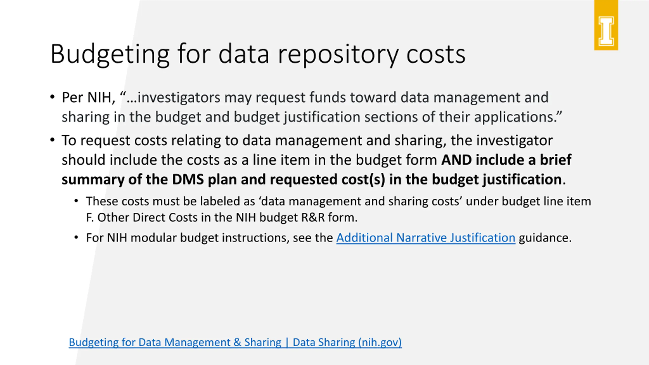The image size is (649, 365).
Task: Click 'F. Other Direct Costs' line text
Action: pyautogui.click(x=222, y=217)
